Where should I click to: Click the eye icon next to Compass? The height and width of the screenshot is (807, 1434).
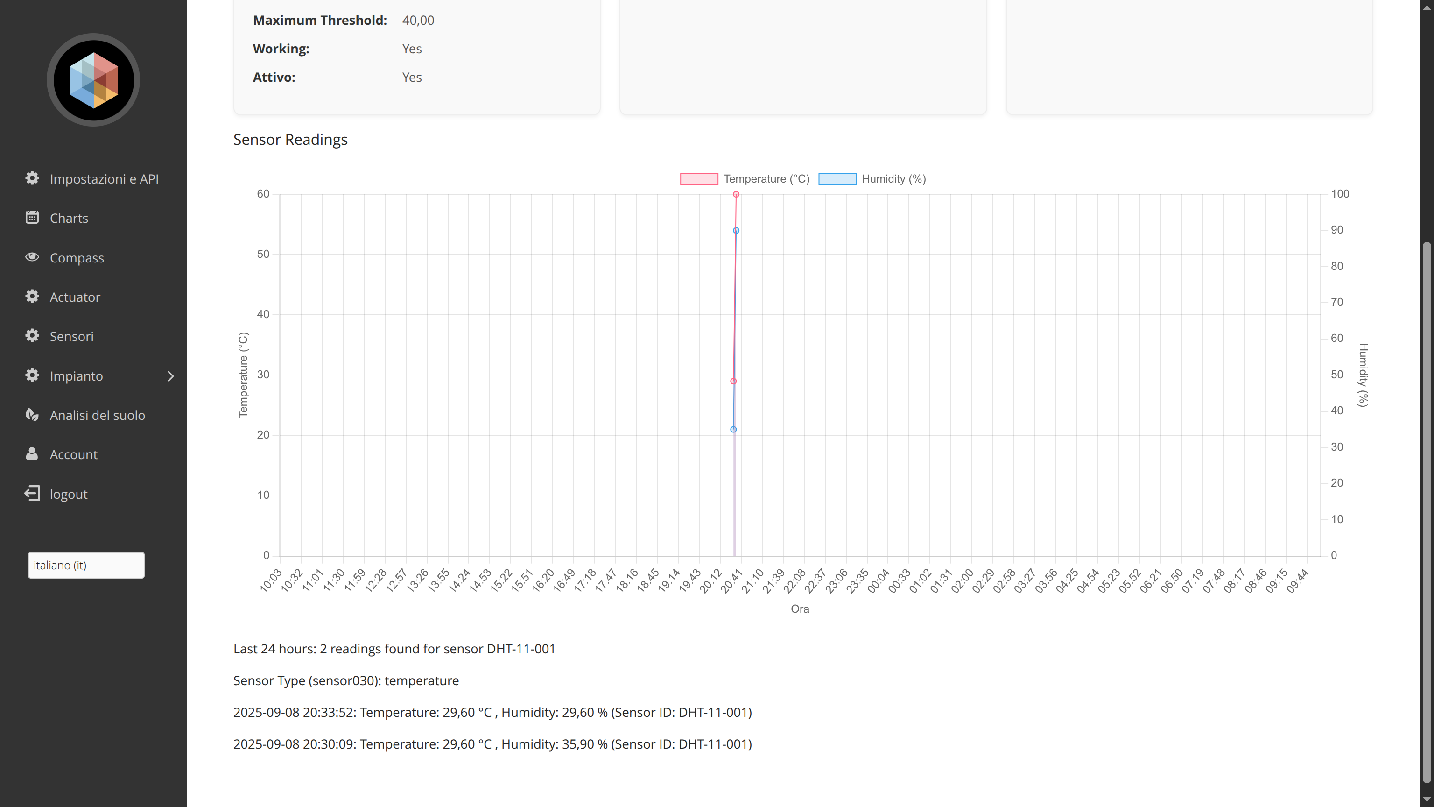pyautogui.click(x=32, y=257)
